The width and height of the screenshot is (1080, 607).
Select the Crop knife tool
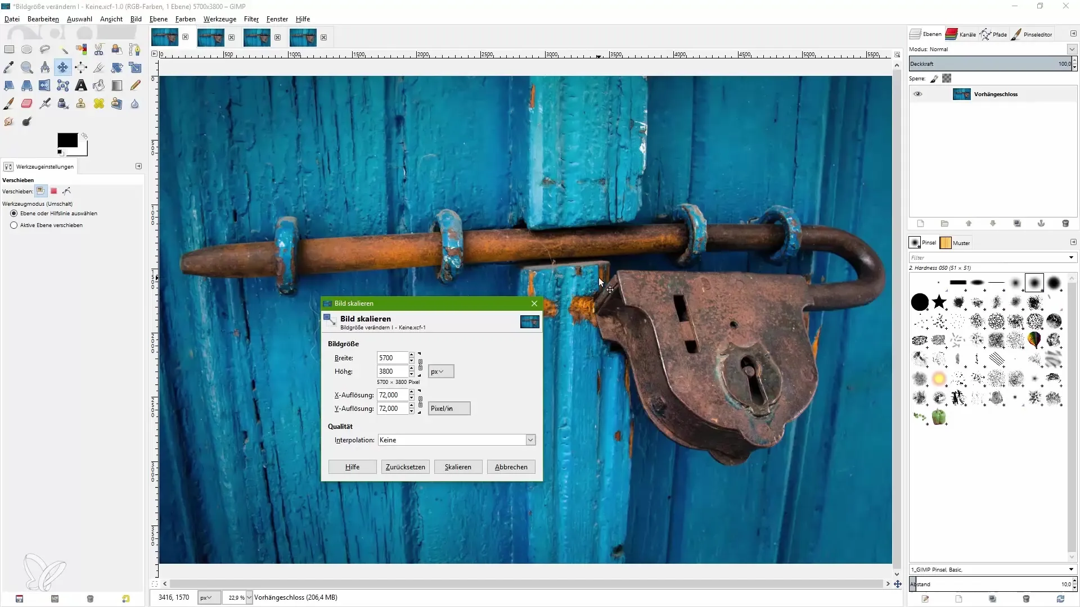tap(99, 67)
